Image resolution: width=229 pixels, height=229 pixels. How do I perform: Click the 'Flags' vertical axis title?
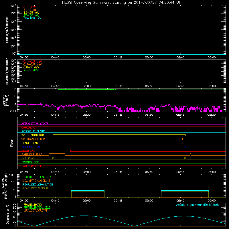point(11,143)
